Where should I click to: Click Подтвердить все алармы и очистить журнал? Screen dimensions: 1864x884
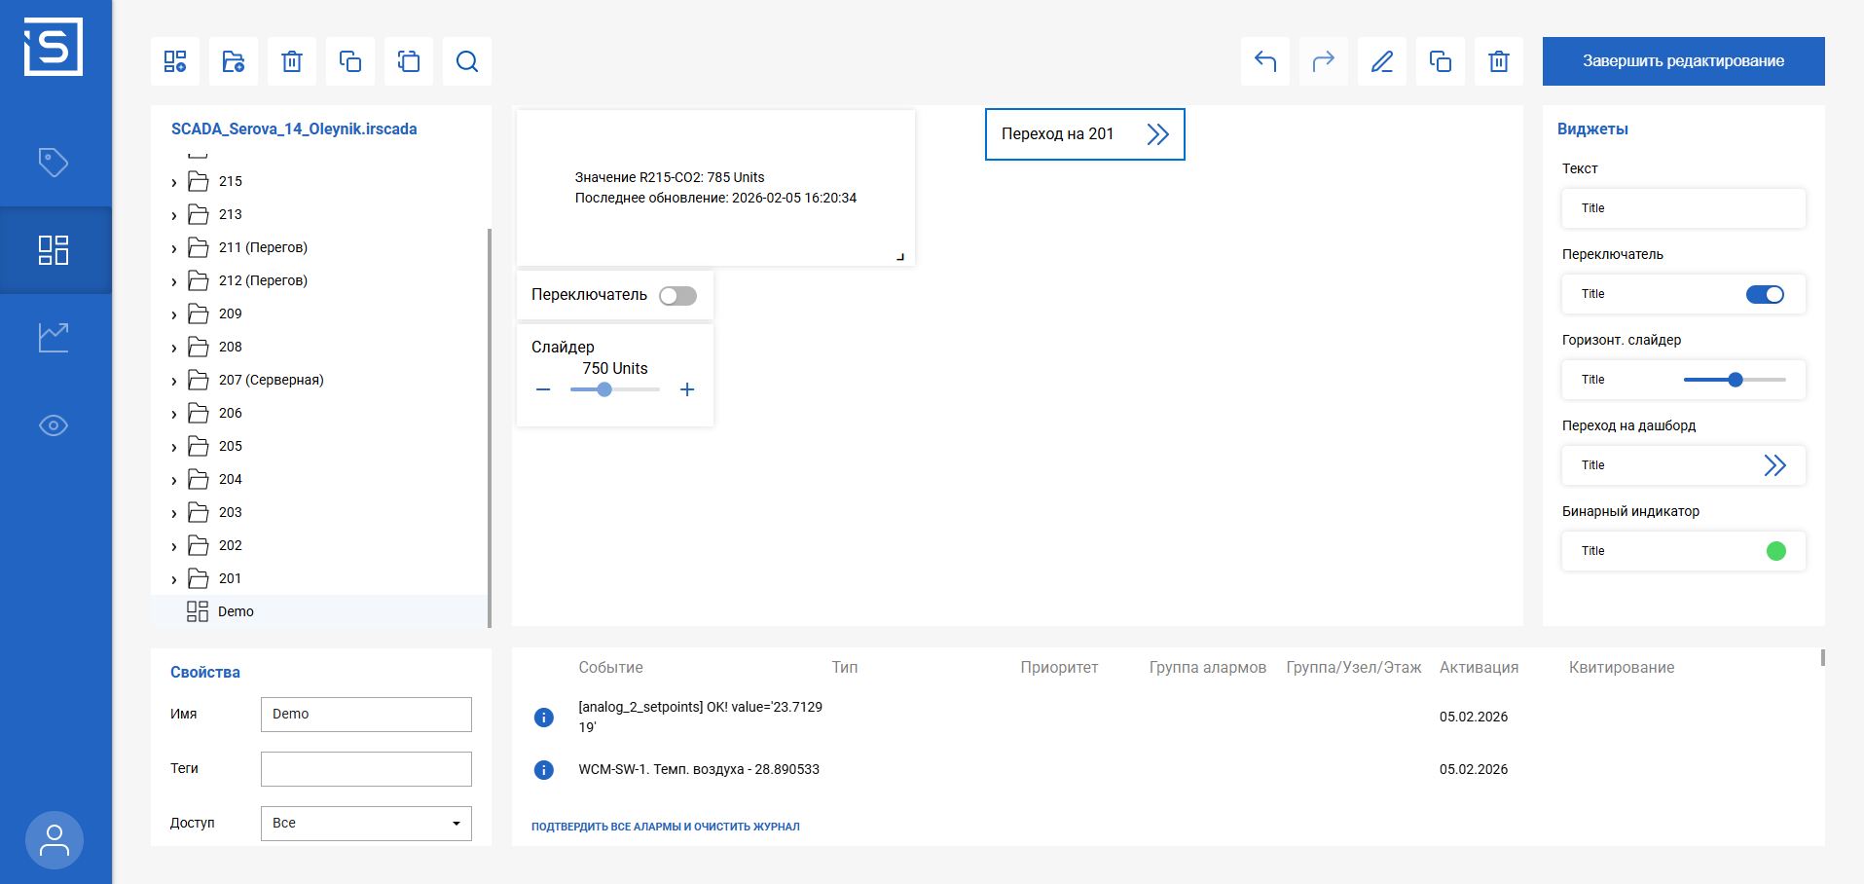pos(665,827)
